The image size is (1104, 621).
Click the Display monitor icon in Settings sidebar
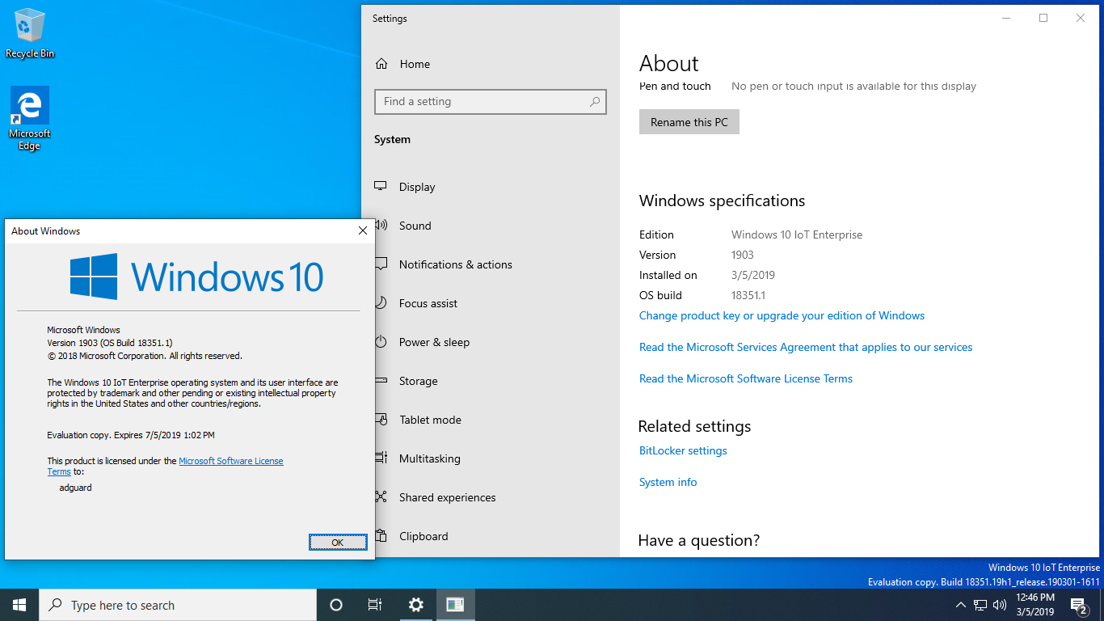click(x=381, y=187)
